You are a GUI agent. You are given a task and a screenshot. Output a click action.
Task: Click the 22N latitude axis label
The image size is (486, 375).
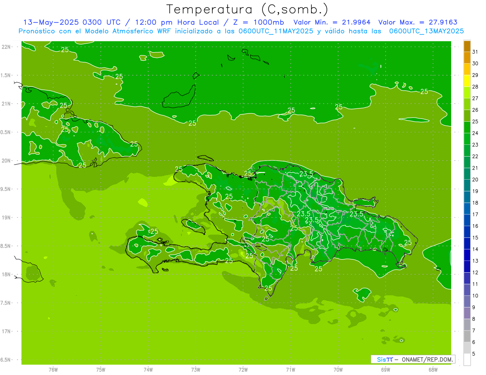coord(6,47)
